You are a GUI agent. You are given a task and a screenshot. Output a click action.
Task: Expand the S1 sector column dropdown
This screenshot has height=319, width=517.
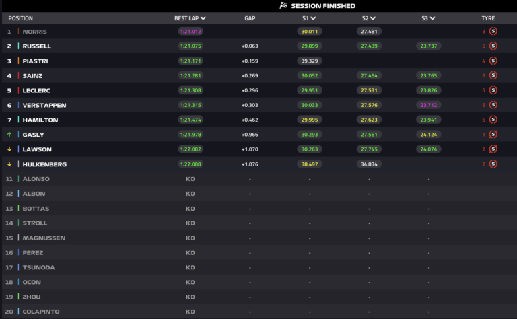coord(313,18)
